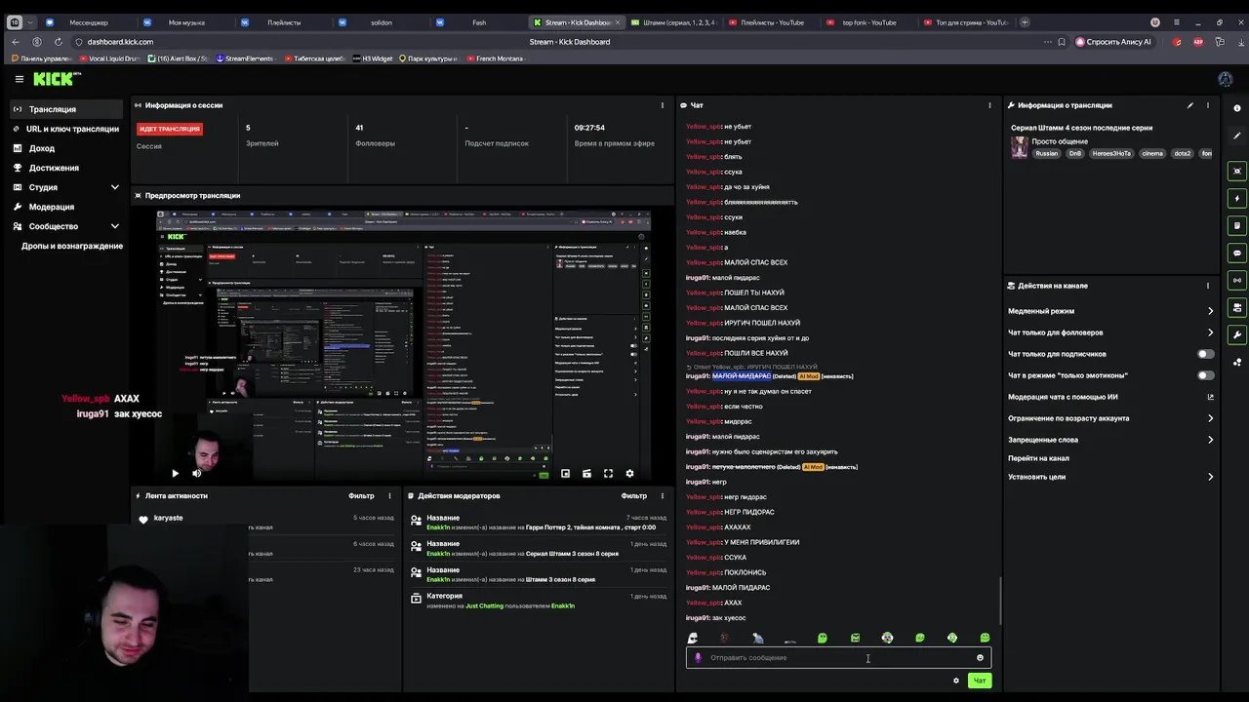
Task: Toggle the chat bubble widget in right sidebar
Action: point(1237,253)
